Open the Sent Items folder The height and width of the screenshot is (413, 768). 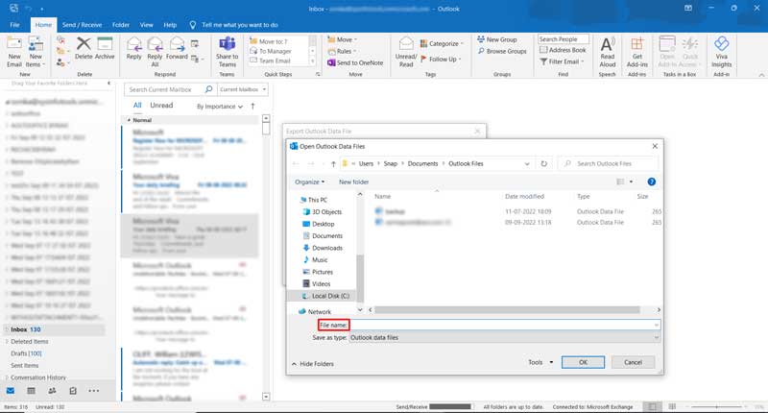(x=25, y=366)
